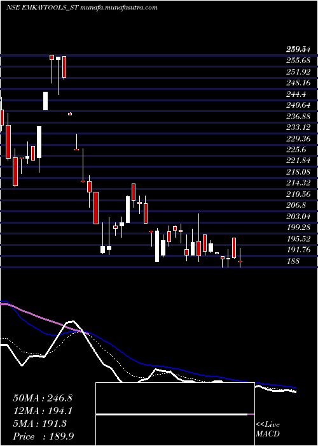318x446 pixels.
Task: Click the 195.52 price axis label
Action: [x=298, y=239]
